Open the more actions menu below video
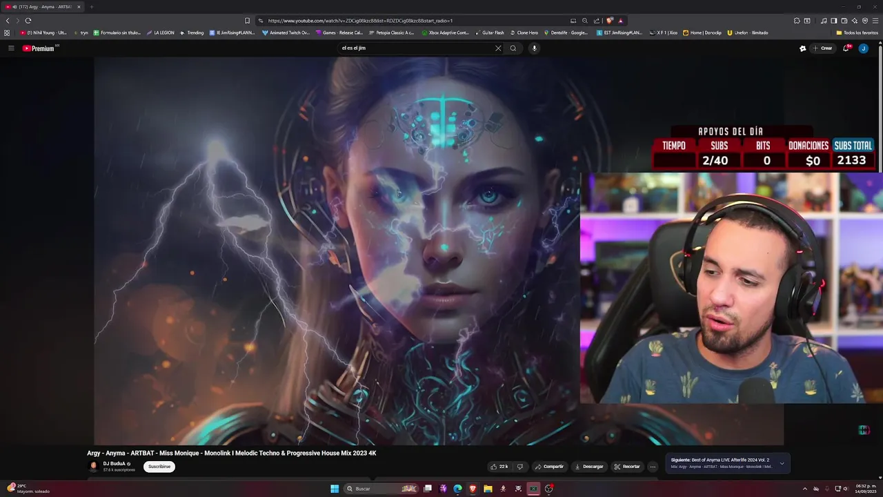Screen dimensions: 883x497 point(653,467)
